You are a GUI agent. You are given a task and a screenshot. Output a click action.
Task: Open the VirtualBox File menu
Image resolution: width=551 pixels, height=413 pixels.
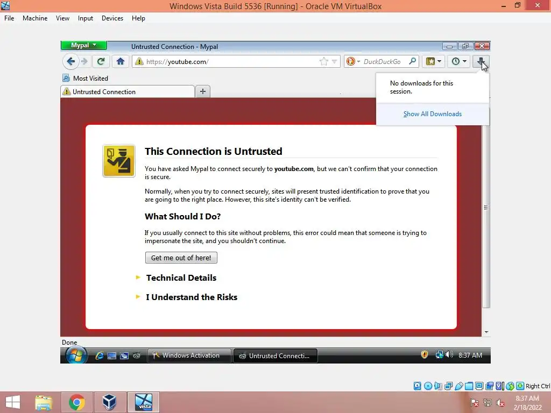[9, 18]
